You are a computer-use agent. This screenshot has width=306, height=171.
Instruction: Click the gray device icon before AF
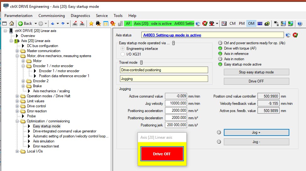[x=120, y=24]
